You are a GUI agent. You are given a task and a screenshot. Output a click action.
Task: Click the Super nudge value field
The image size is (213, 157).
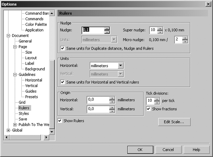click(154, 30)
